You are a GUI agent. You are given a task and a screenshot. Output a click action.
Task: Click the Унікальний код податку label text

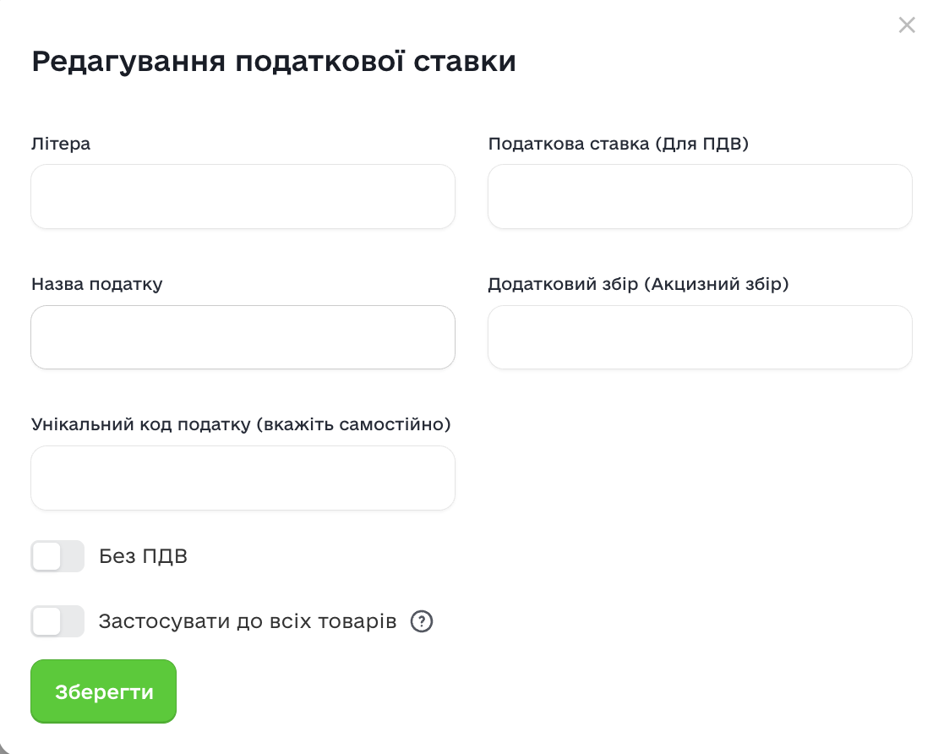[241, 424]
